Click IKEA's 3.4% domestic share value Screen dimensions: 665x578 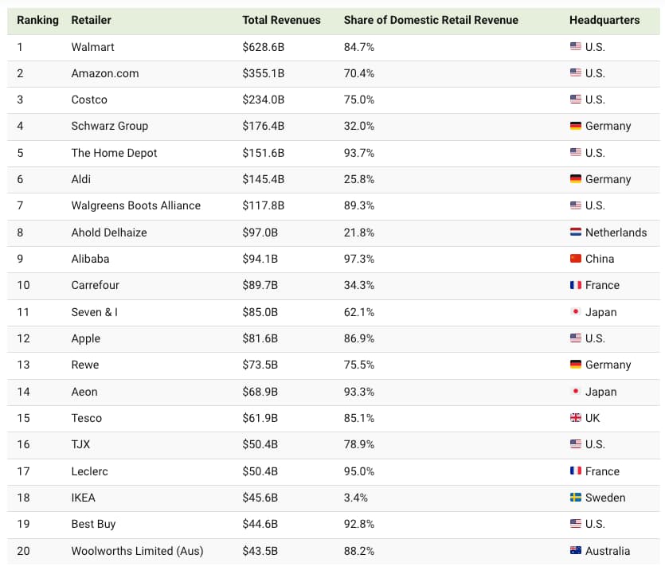point(355,498)
